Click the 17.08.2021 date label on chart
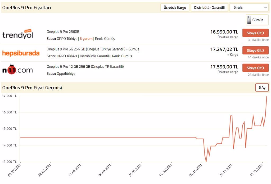The image size is (271, 184). (74, 170)
